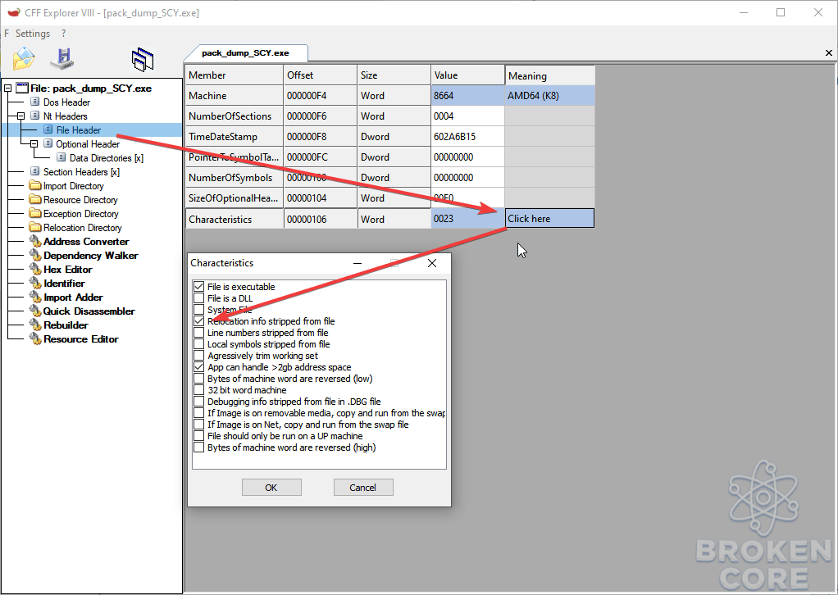The width and height of the screenshot is (838, 595).
Task: Check 'Line numbers stripped from file'
Action: coord(198,333)
